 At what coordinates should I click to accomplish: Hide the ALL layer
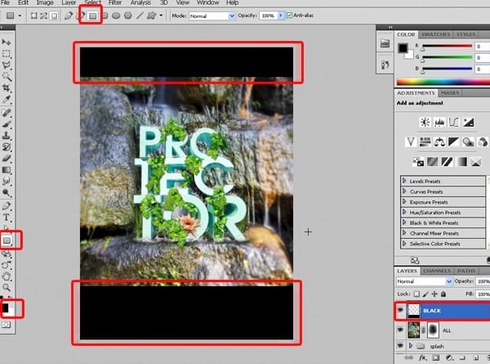pos(400,330)
